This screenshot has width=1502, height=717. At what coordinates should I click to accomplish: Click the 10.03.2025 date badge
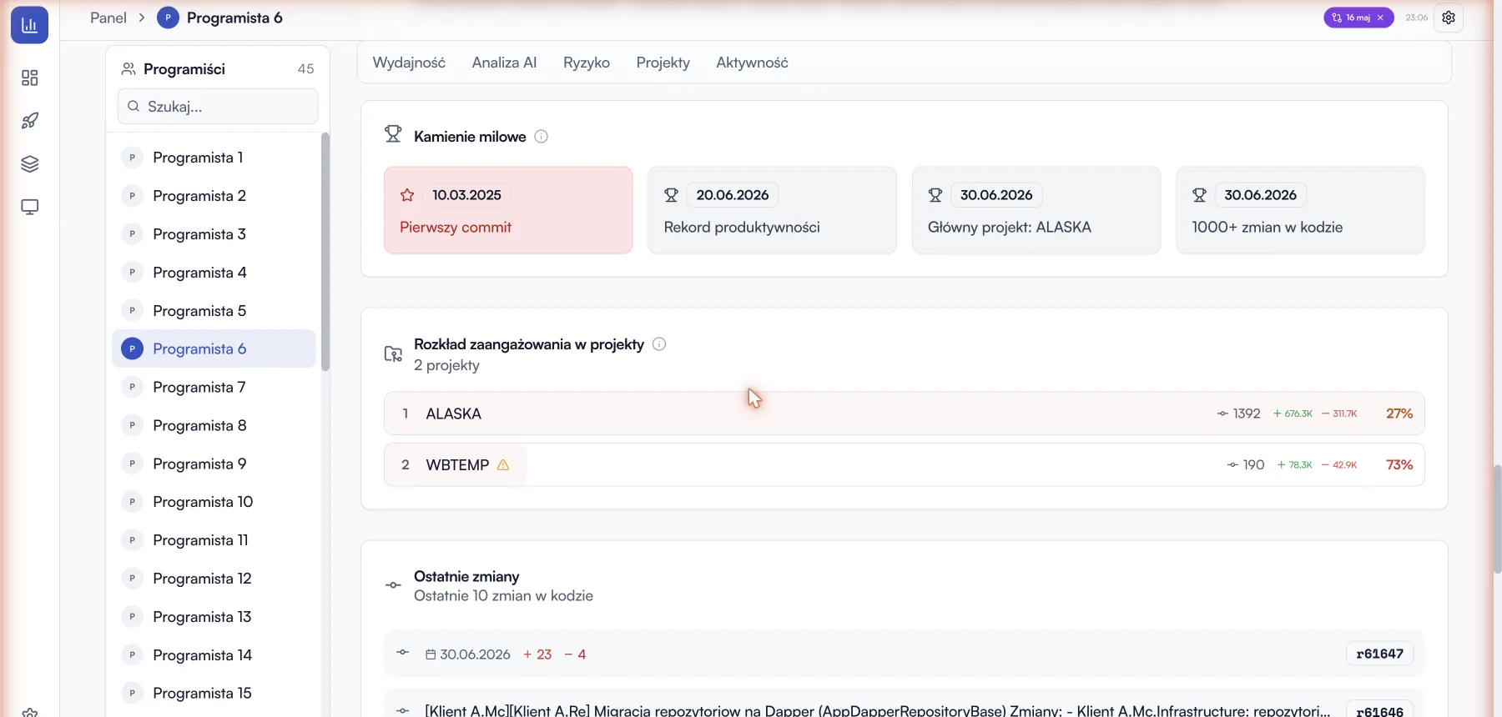pyautogui.click(x=466, y=195)
